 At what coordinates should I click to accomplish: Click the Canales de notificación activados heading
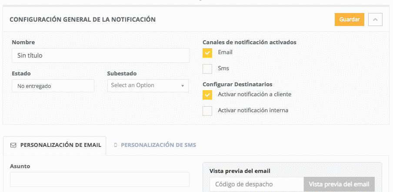(250, 42)
